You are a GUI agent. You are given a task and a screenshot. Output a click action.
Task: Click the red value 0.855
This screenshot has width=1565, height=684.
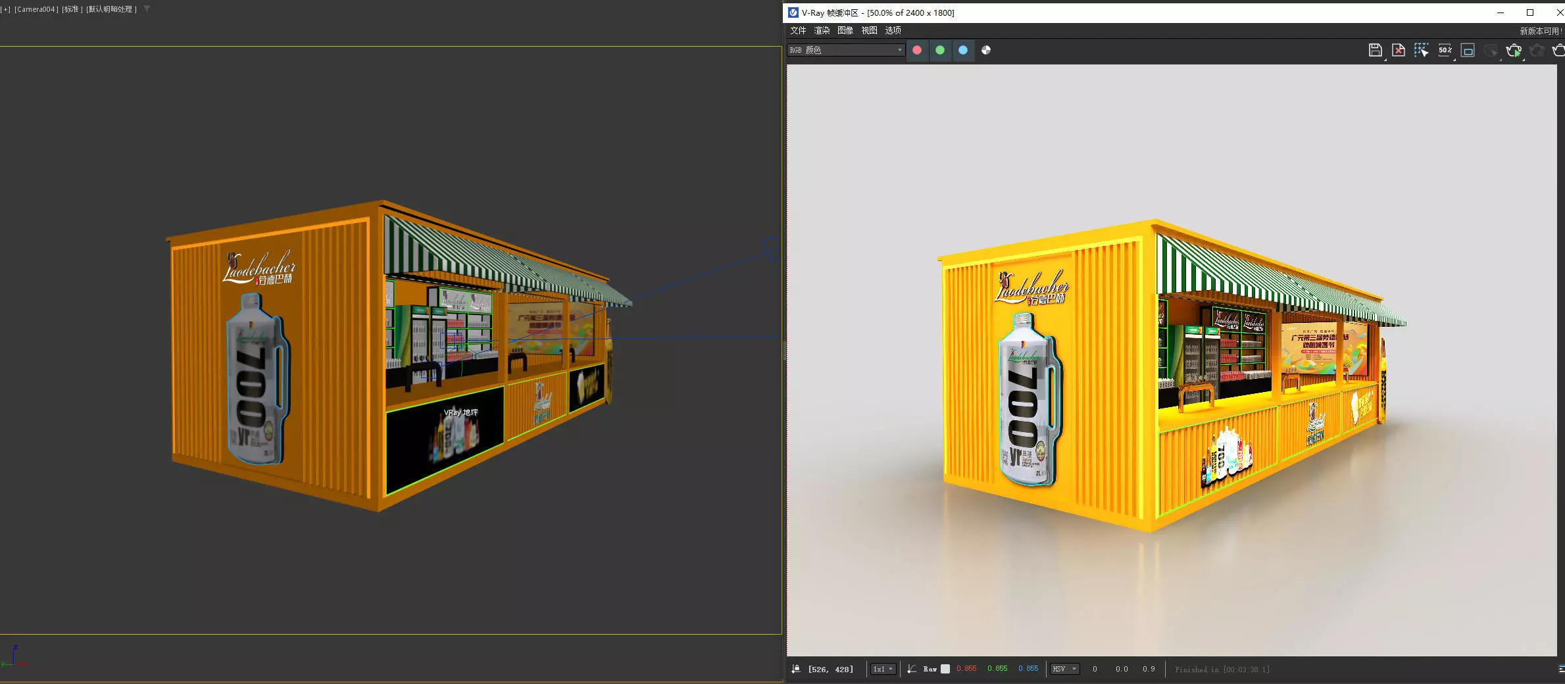pyautogui.click(x=966, y=668)
